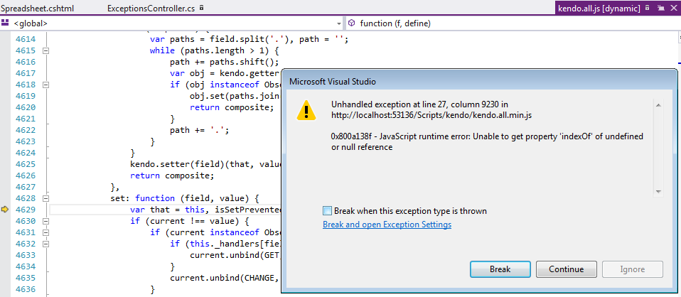Click the purple function icon in navigation bar
Viewport: 681px width, 297px height.
coord(352,23)
